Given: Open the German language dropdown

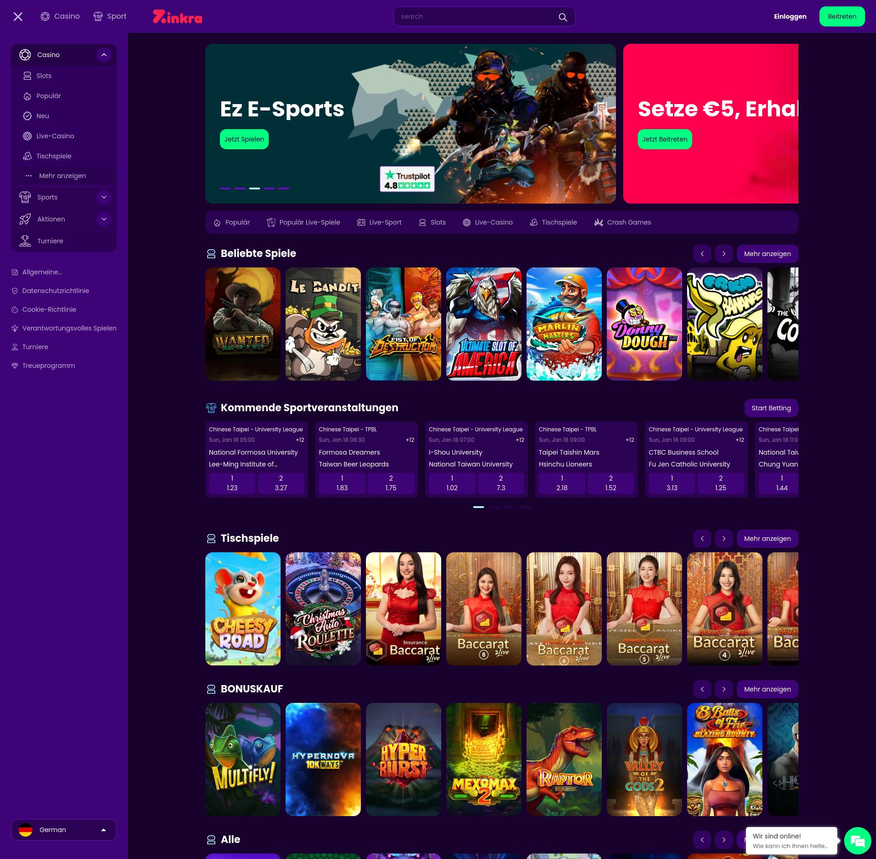Looking at the screenshot, I should click(63, 830).
